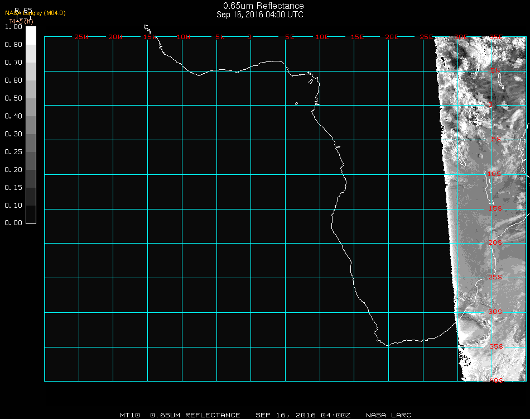Click the 10S latitude label
Image resolution: width=530 pixels, height=419 pixels.
coord(495,174)
